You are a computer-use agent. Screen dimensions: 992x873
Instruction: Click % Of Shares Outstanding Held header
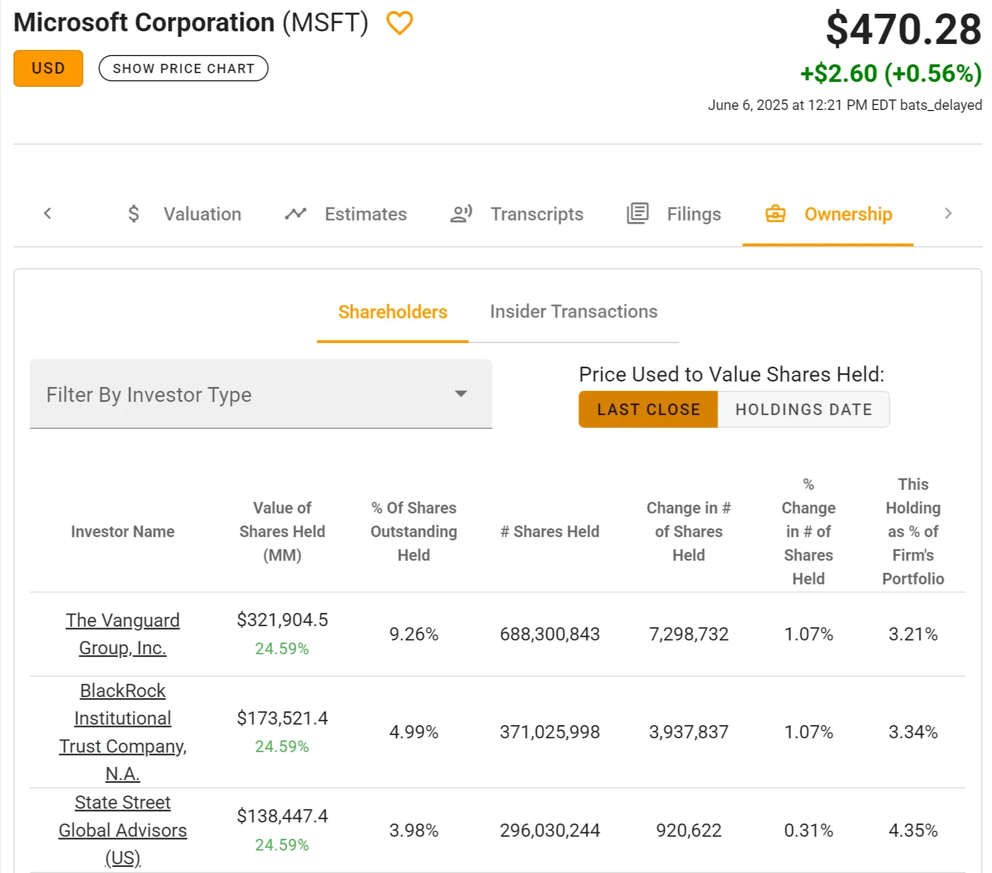(x=414, y=532)
